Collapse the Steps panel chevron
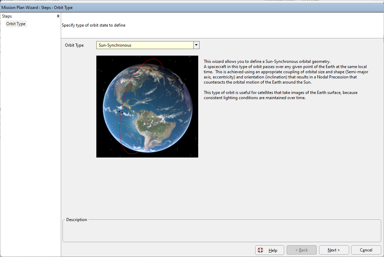 (58, 16)
